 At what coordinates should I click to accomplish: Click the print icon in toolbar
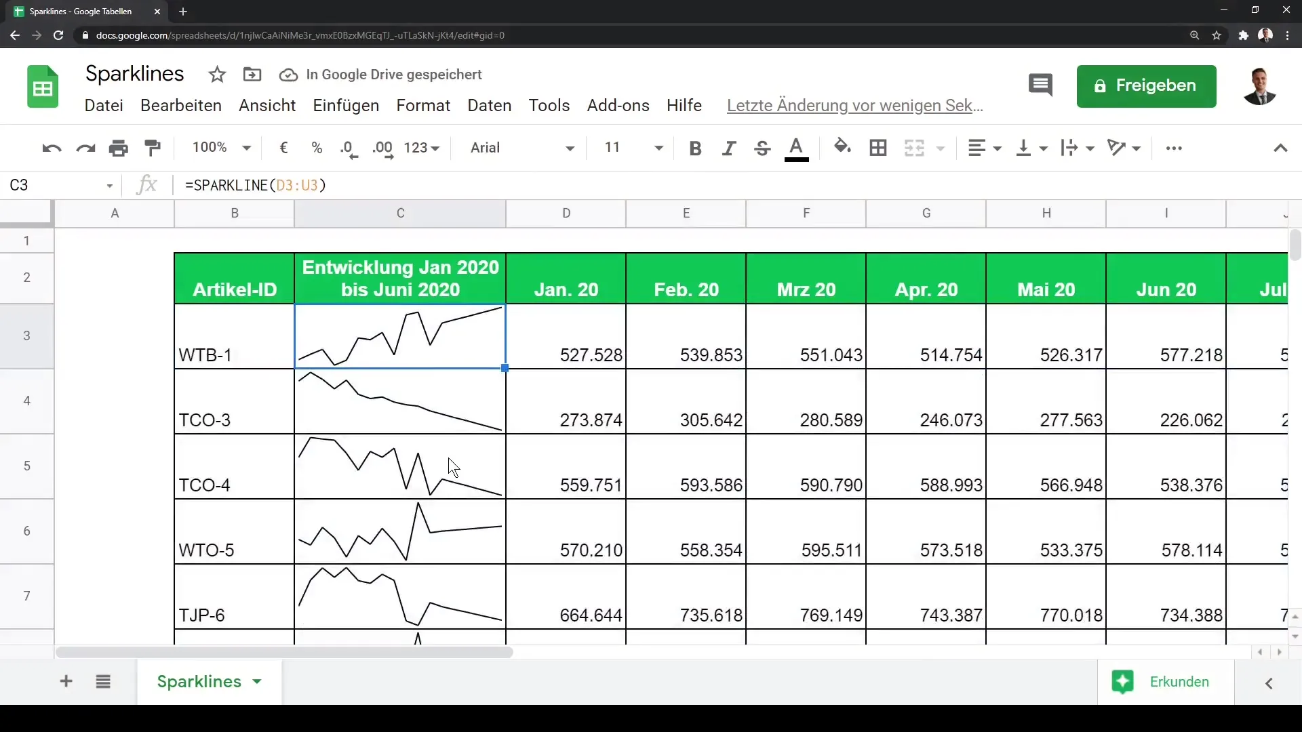point(119,148)
